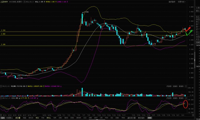The height and width of the screenshot is (120, 200).
Task: Open the more-indicators tab second from last
Action: pos(141,118)
